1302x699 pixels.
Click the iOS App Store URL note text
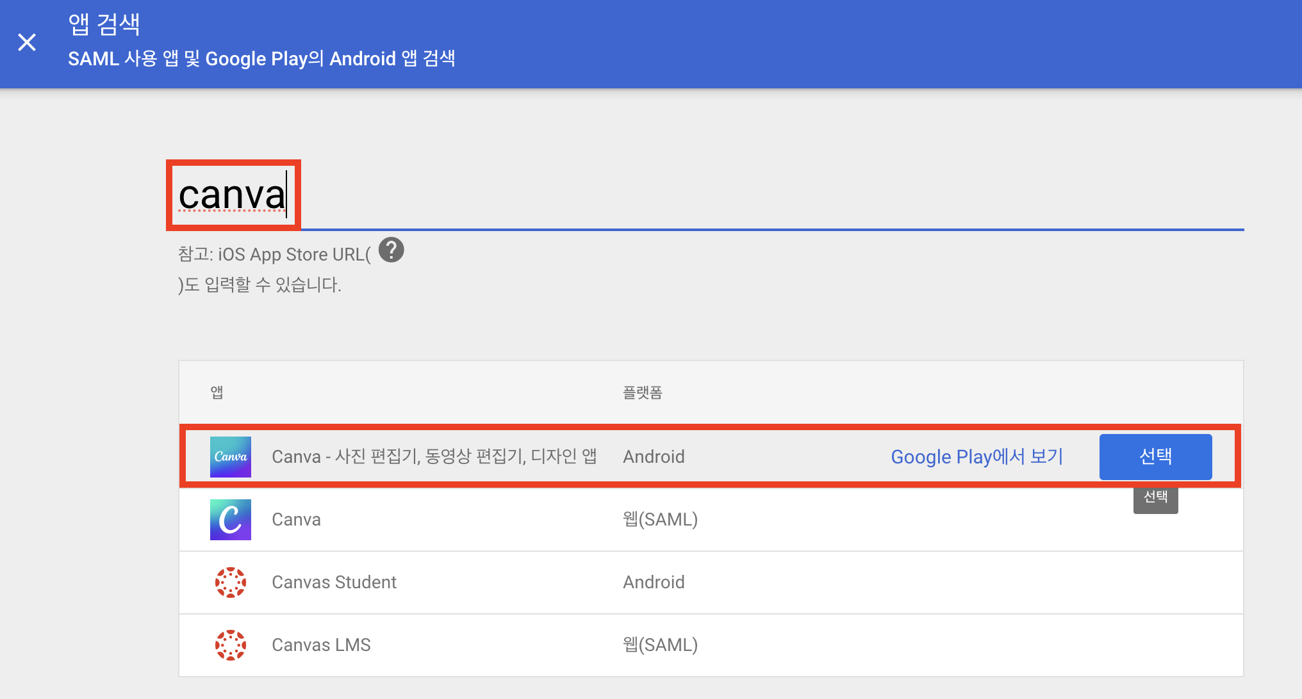pyautogui.click(x=274, y=255)
